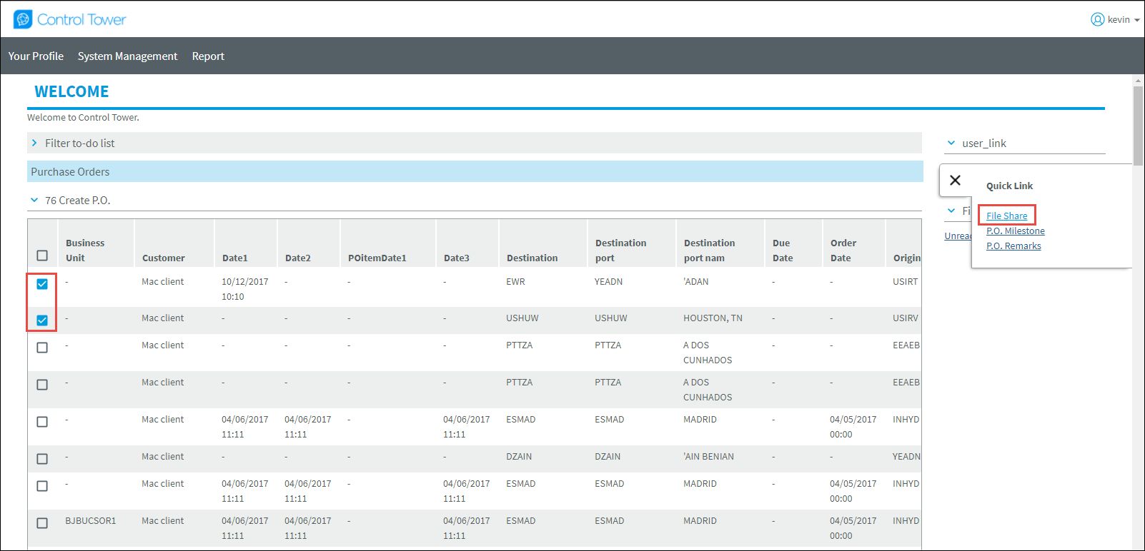Click the EWR destination cell
1145x551 pixels.
(515, 281)
